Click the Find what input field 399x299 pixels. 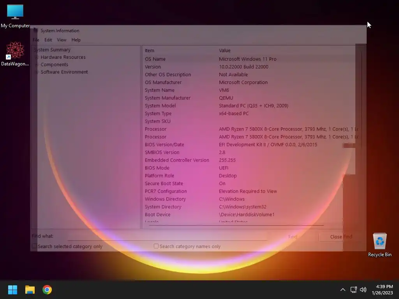(x=168, y=236)
